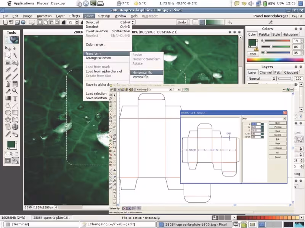This screenshot has width=305, height=228.
Task: Click the web globe icon in toolbar
Action: pos(23,22)
